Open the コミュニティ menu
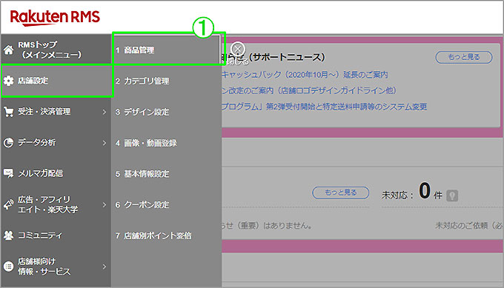 (x=56, y=235)
